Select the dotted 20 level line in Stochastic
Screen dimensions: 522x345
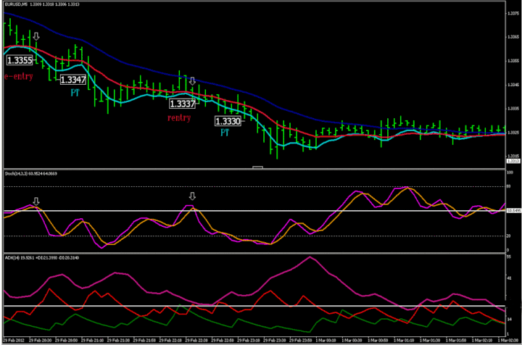coord(254,236)
